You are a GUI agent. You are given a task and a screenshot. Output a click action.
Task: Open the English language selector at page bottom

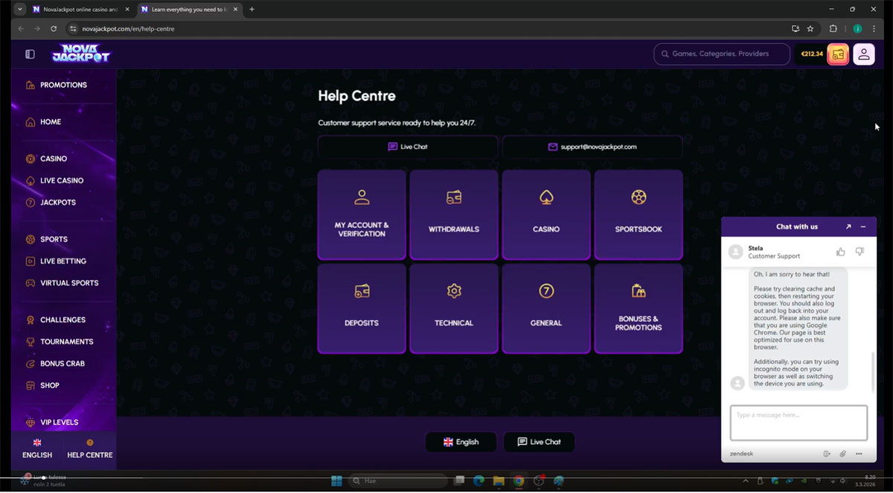click(x=461, y=442)
